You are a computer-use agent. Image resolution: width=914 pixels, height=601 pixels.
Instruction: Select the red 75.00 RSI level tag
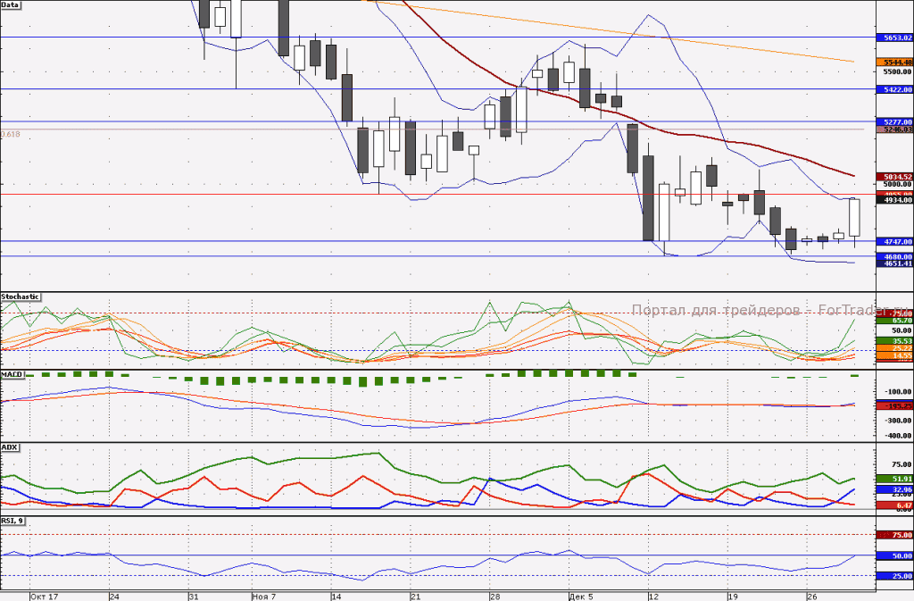(894, 535)
